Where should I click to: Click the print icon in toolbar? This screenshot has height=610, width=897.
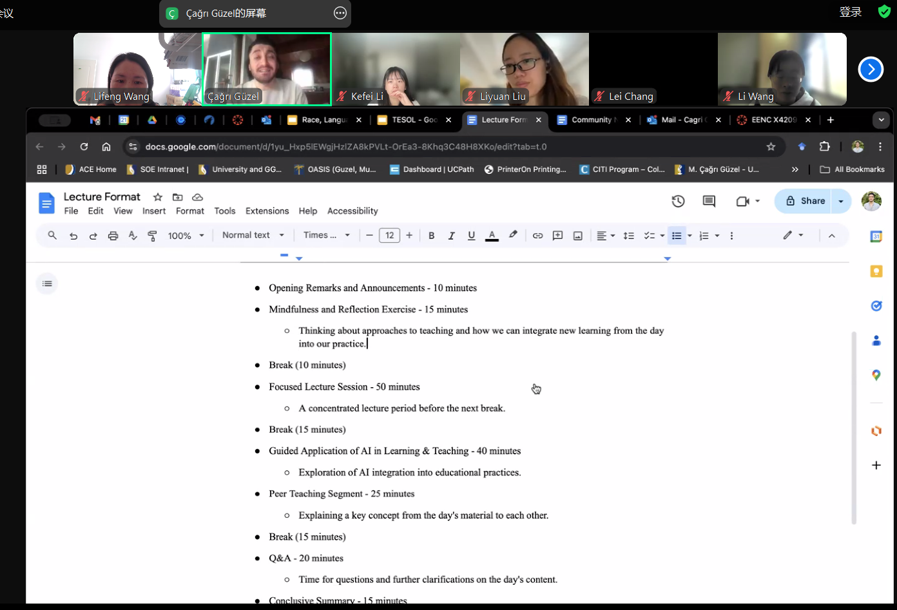point(113,236)
